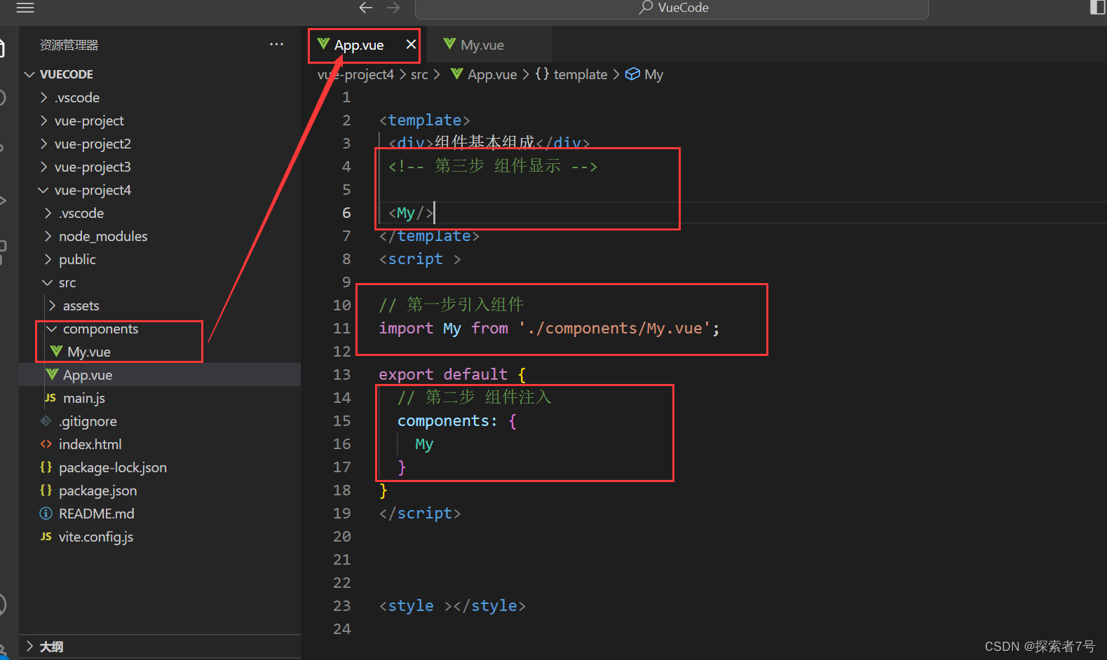Click the closing </script> tag

tap(420, 513)
